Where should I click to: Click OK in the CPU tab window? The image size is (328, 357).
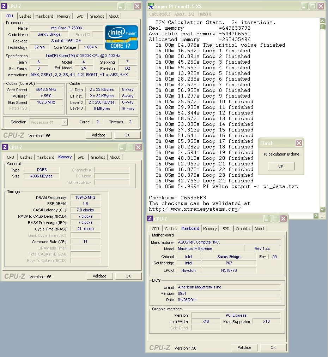pyautogui.click(x=127, y=135)
